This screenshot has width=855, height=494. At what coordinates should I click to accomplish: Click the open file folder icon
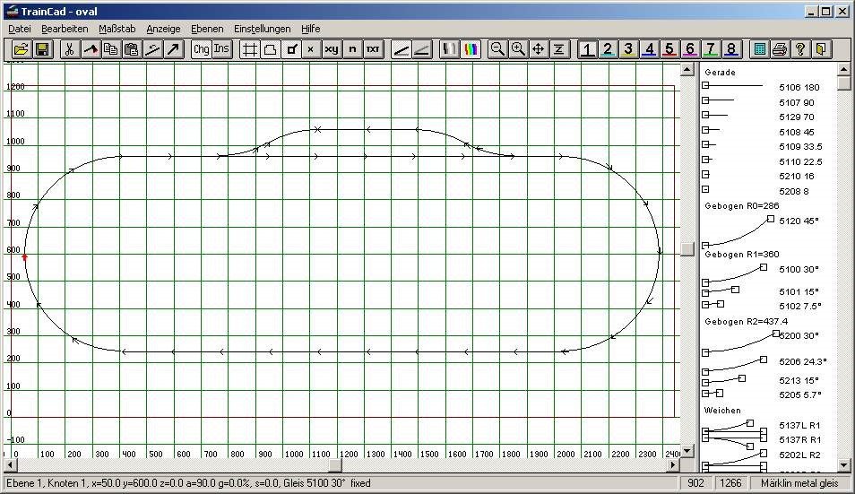(x=21, y=49)
